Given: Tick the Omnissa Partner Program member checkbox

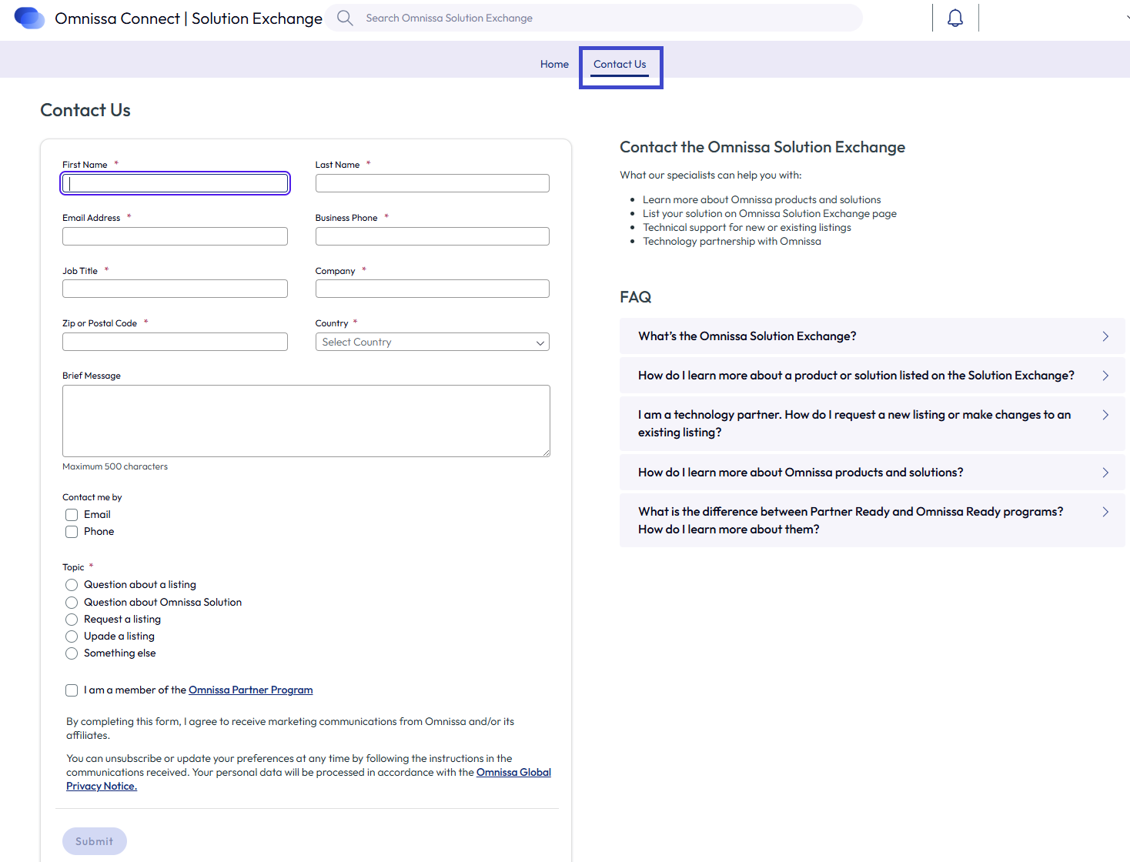Looking at the screenshot, I should coord(72,690).
